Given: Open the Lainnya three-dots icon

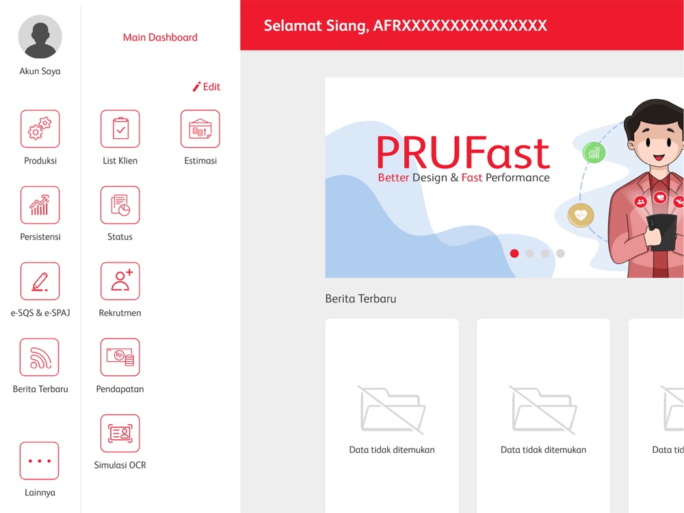Looking at the screenshot, I should [x=39, y=460].
